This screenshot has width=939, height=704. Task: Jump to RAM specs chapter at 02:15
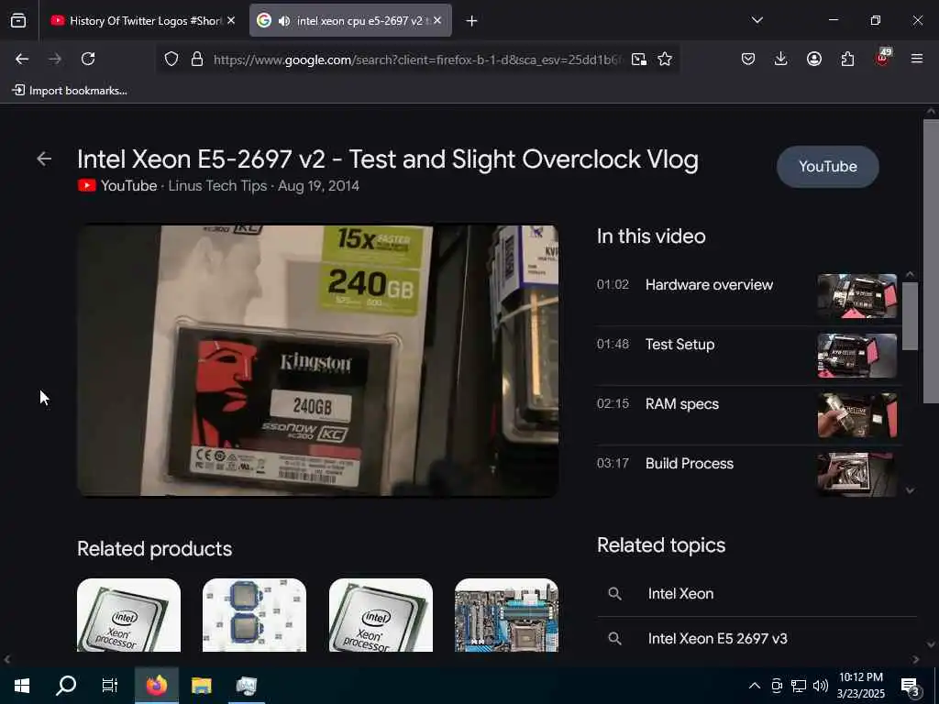click(x=682, y=404)
